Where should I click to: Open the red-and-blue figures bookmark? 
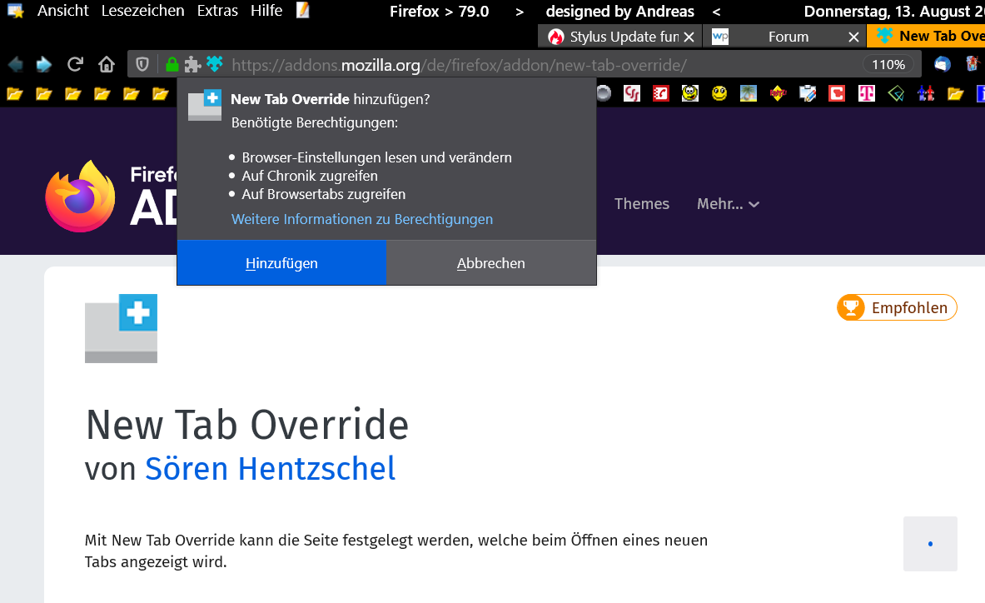coord(926,93)
